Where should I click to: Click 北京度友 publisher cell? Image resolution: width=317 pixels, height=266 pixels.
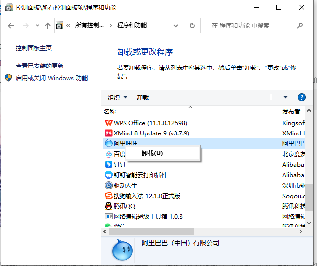(293, 154)
